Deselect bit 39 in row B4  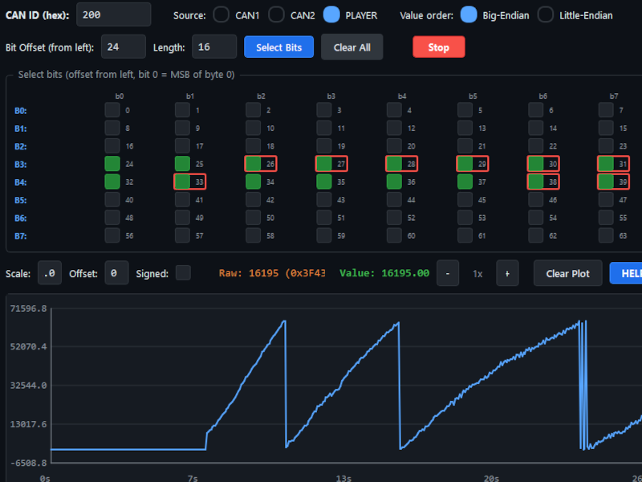(x=606, y=182)
